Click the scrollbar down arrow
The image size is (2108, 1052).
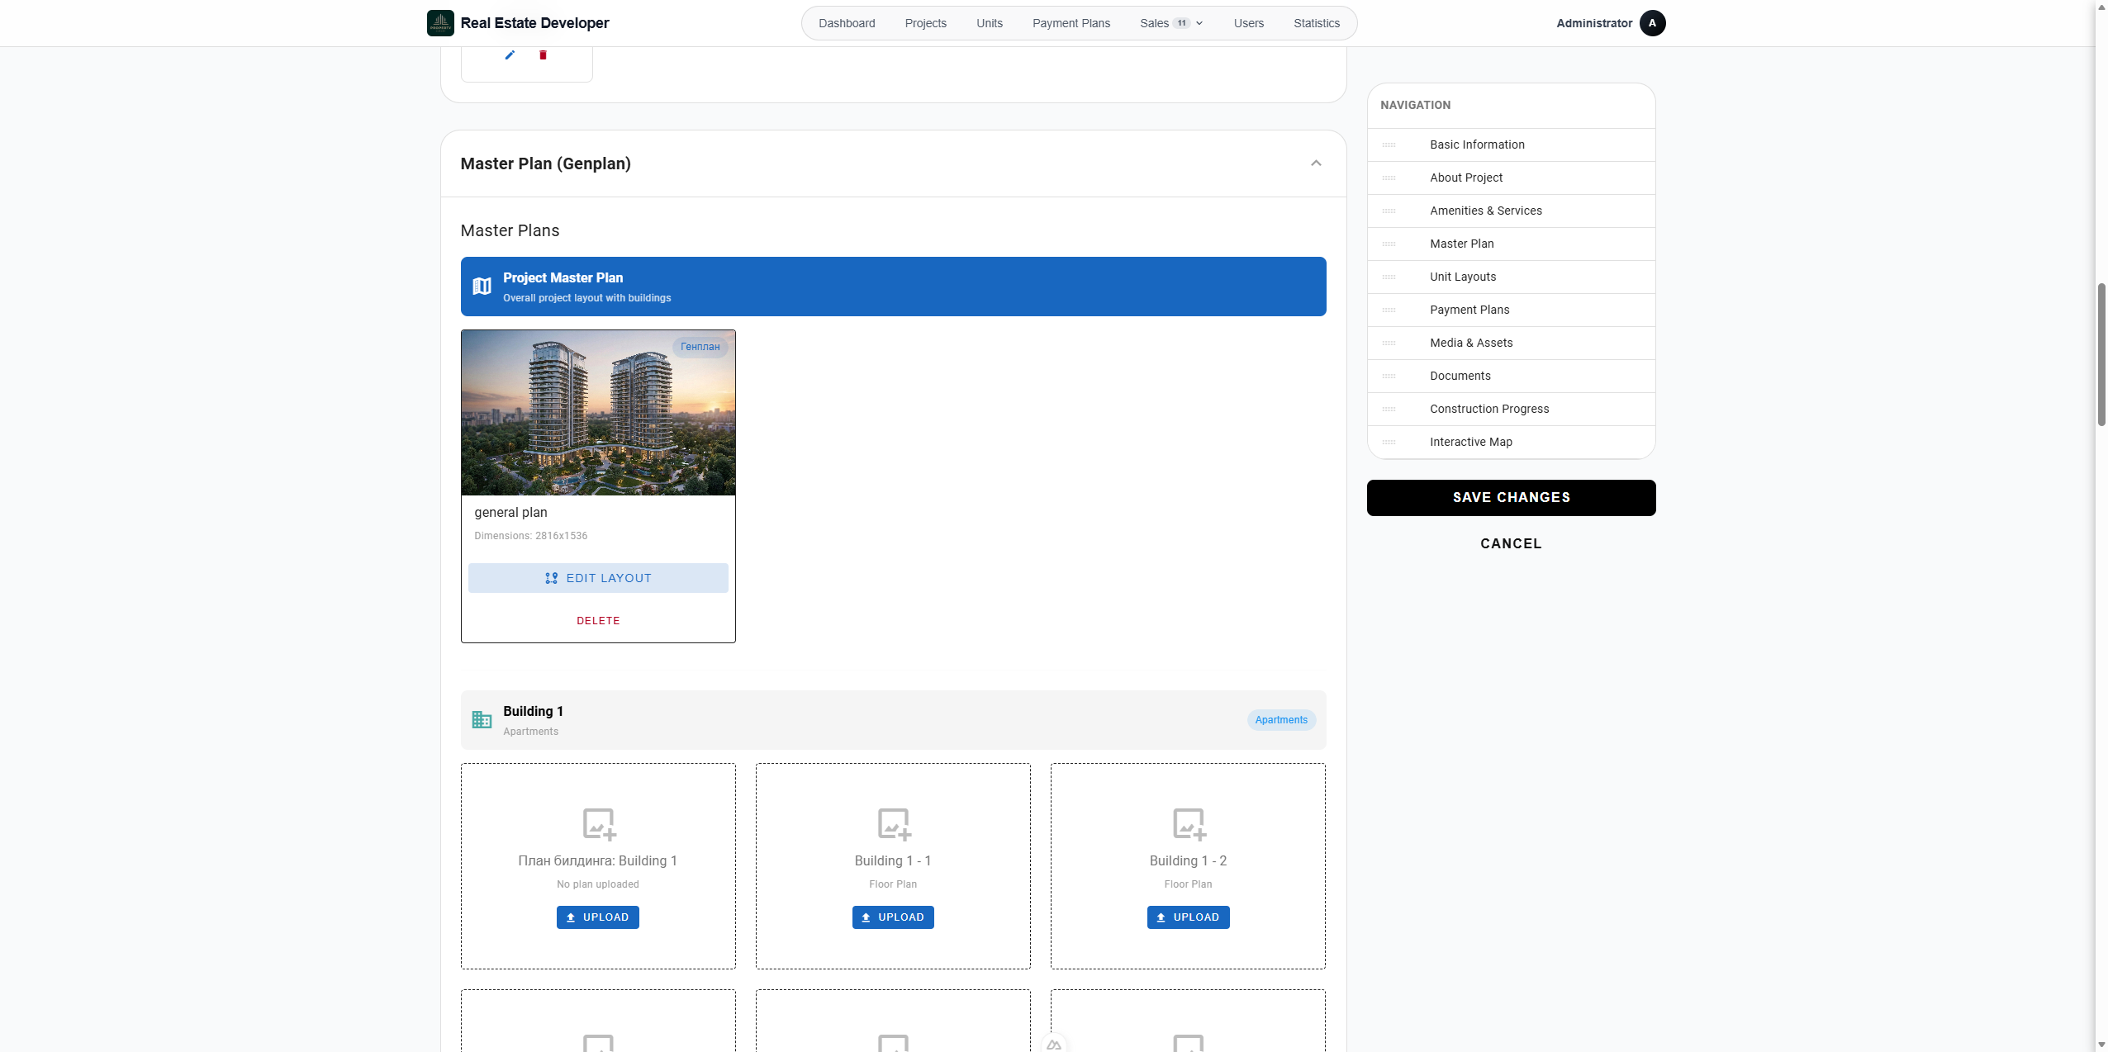[x=2101, y=1045]
